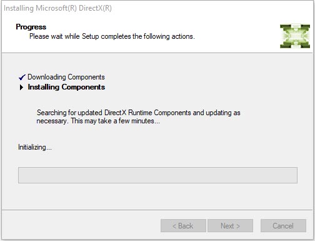The width and height of the screenshot is (315, 241).
Task: Click the separator line above the buttons
Action: (x=157, y=210)
